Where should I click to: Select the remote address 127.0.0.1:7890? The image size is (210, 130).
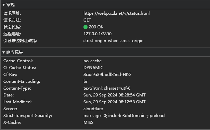(x=97, y=34)
